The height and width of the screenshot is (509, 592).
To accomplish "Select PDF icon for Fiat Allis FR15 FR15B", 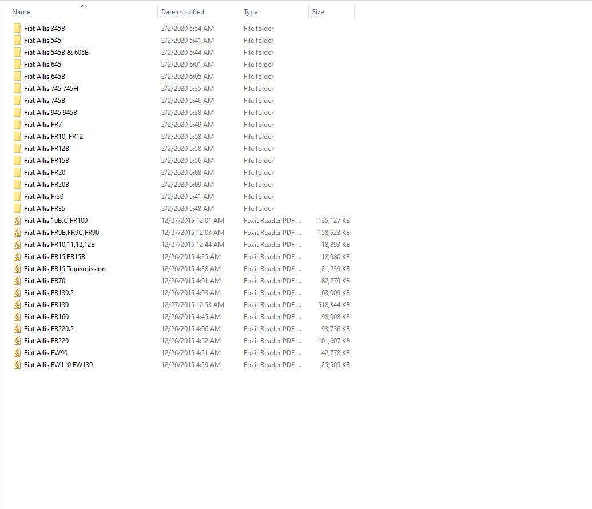I will point(17,256).
